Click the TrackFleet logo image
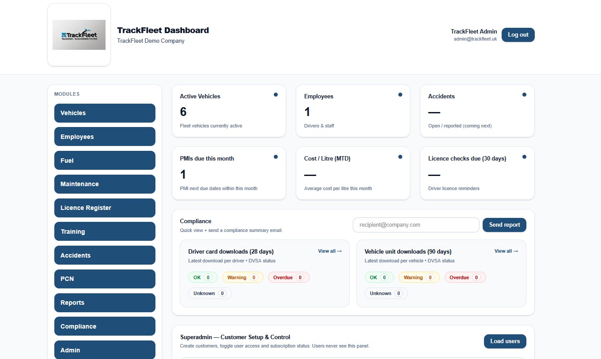 point(79,35)
